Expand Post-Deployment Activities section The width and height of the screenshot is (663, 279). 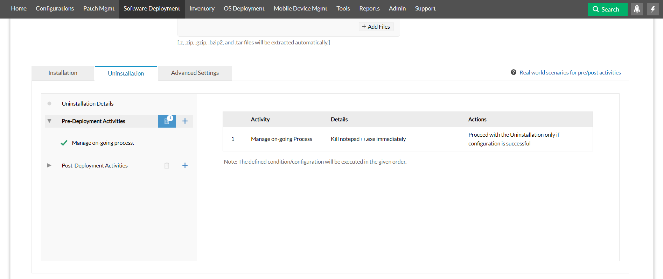[49, 165]
